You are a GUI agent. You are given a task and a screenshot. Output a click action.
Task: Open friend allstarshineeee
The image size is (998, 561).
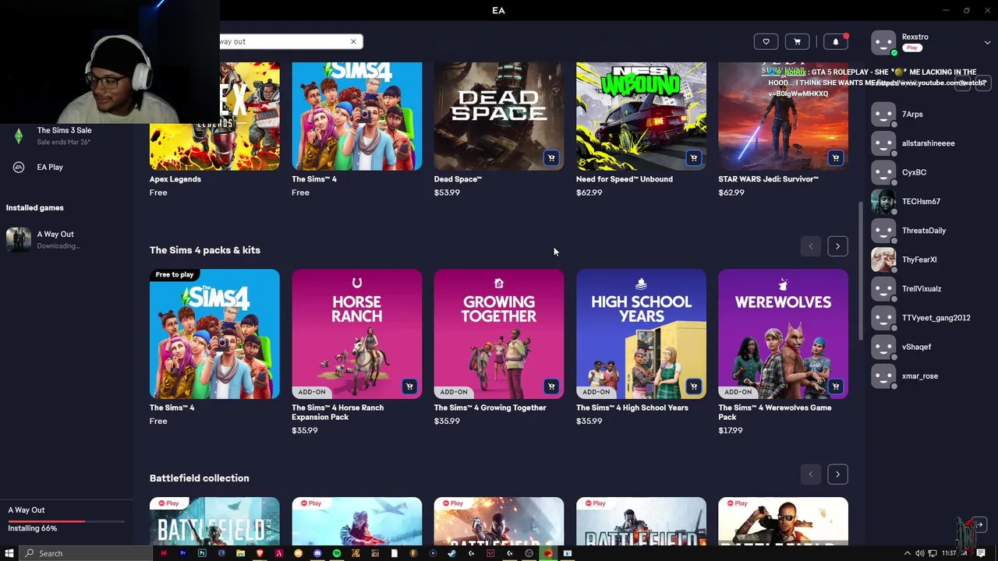928,143
